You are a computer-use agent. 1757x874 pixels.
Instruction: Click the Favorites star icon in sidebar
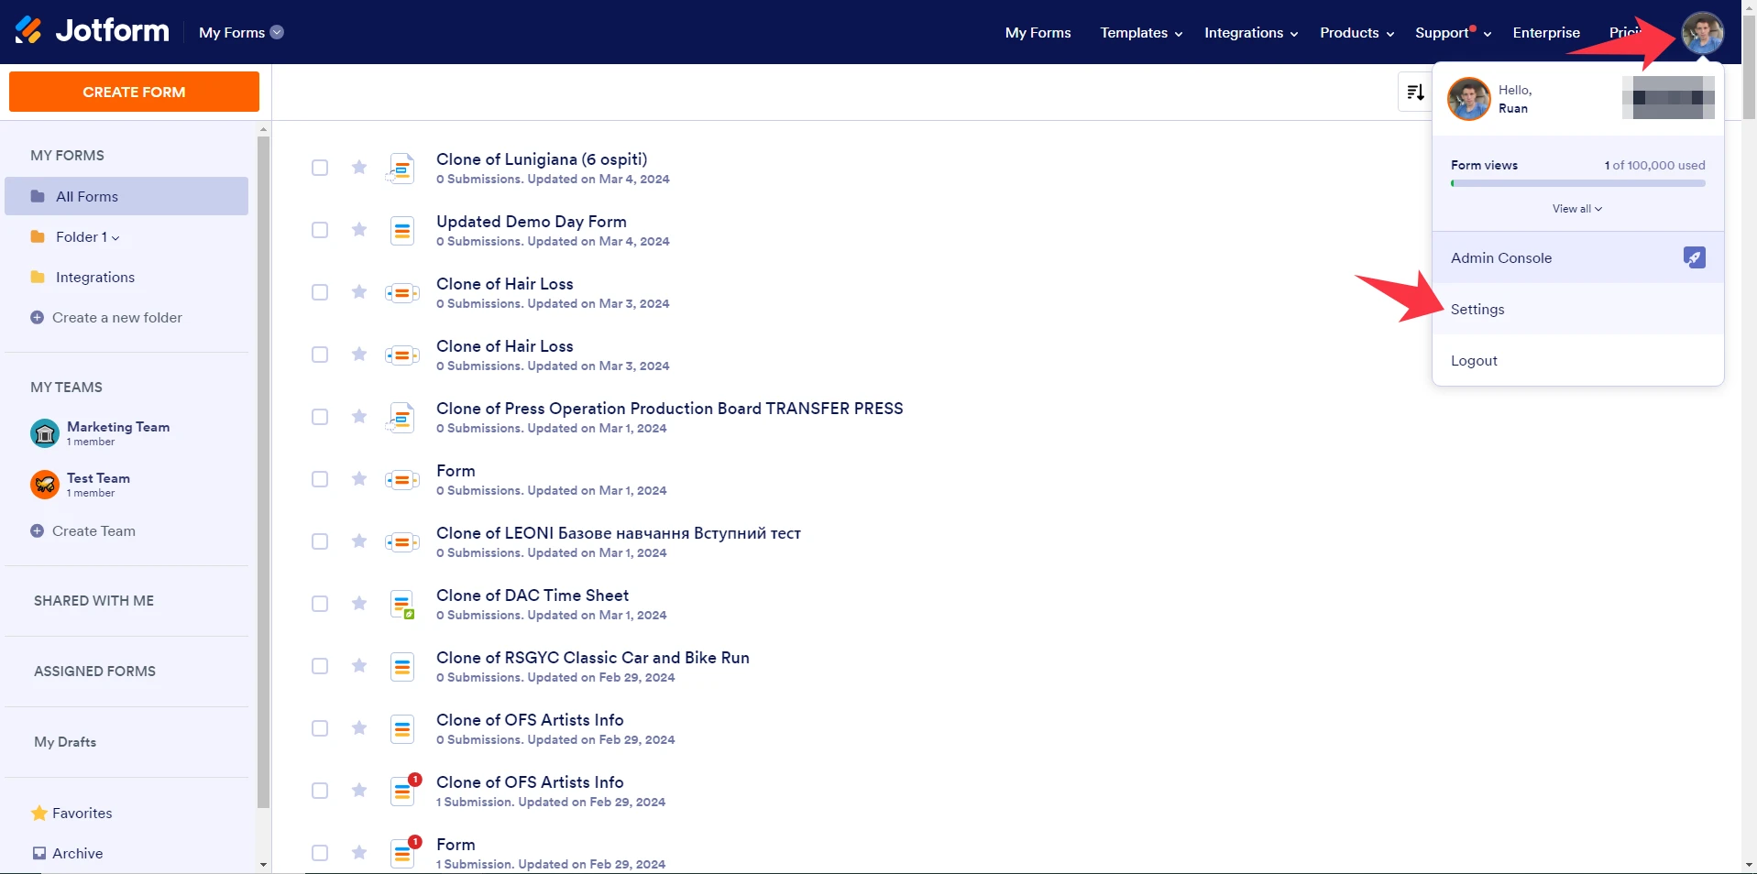[38, 813]
